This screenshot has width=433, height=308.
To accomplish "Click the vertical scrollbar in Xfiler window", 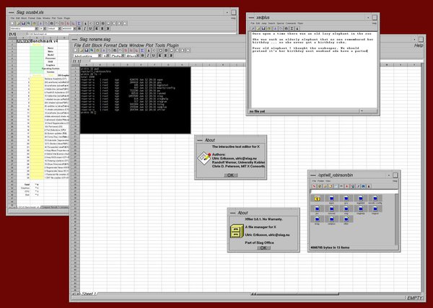I will 397,219.
